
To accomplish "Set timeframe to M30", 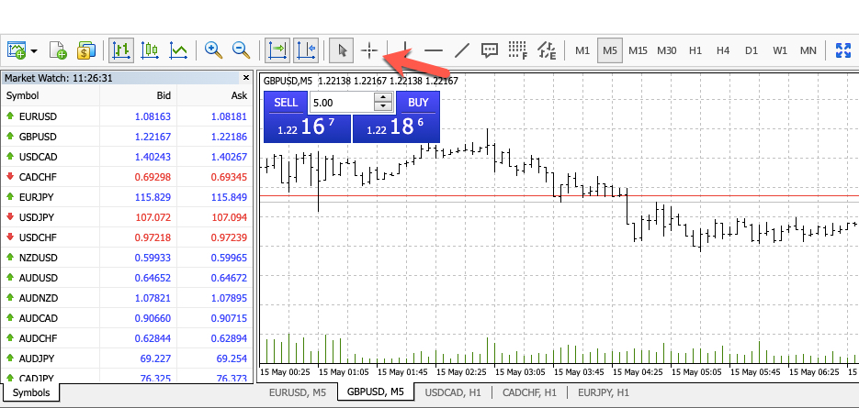I will [667, 50].
